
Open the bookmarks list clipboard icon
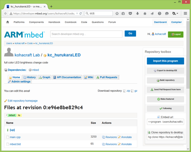tap(123, 13)
